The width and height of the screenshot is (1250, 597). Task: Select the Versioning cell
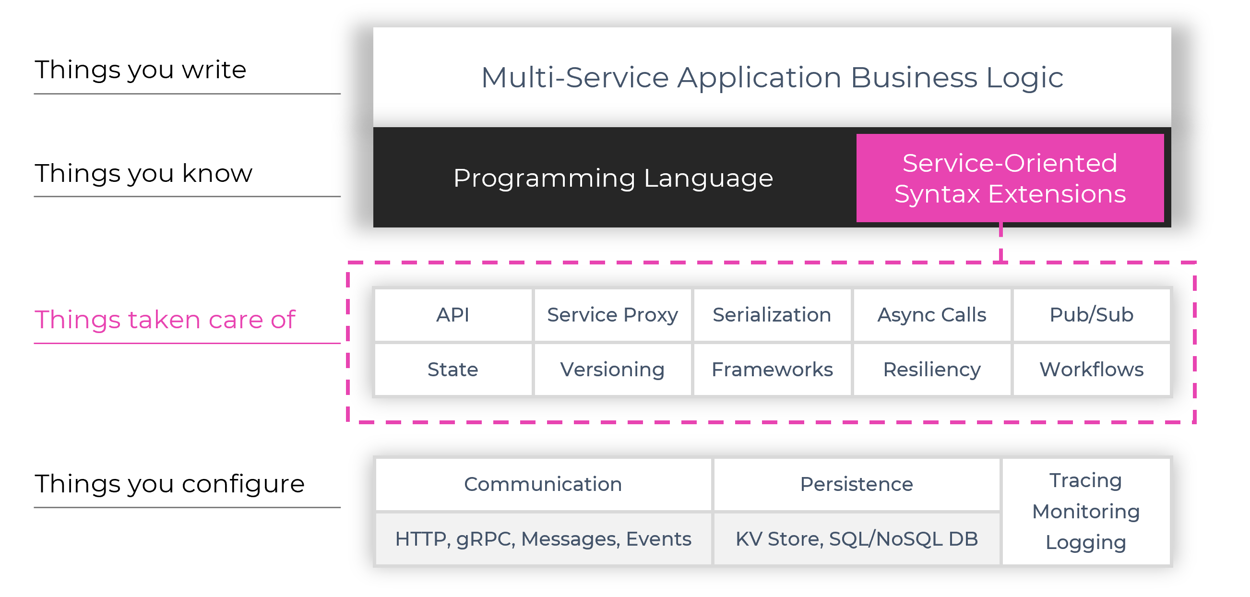pos(612,370)
